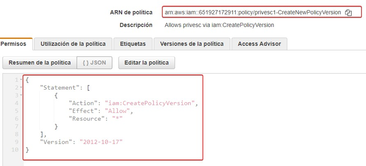The height and width of the screenshot is (166, 366).
Task: Select the Etiquetas tab
Action: pos(133,44)
